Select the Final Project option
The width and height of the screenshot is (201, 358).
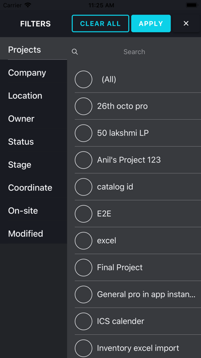pos(84,267)
